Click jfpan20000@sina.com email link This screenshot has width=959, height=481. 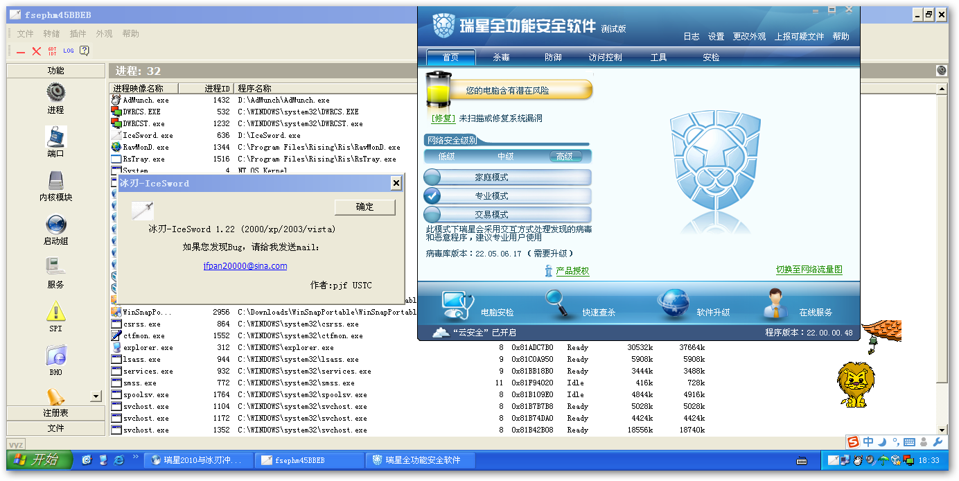tap(245, 266)
